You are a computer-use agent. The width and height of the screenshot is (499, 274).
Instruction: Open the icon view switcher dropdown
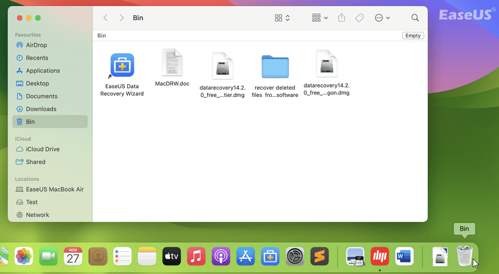click(282, 18)
